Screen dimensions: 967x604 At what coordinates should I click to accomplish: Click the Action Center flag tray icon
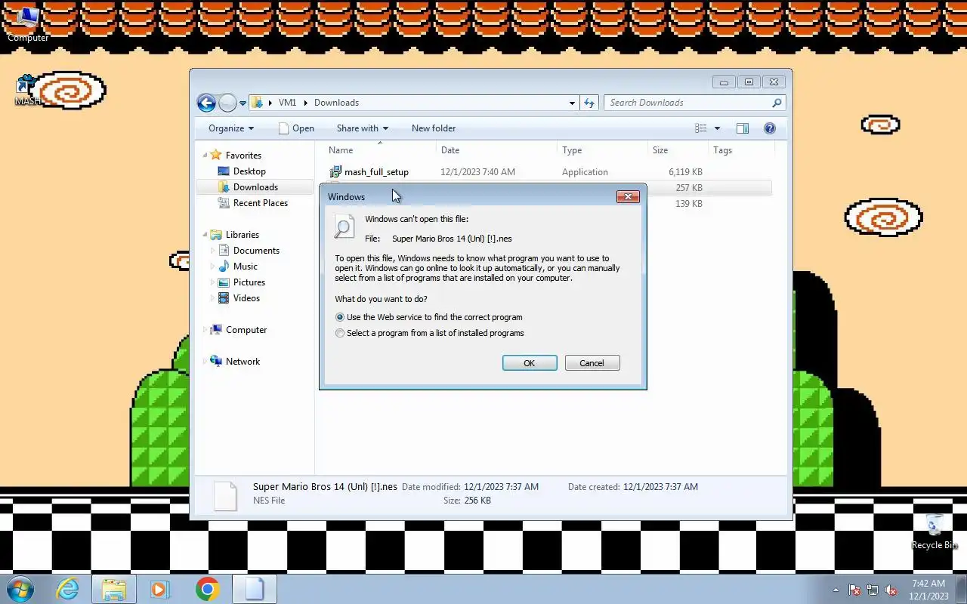click(x=854, y=590)
